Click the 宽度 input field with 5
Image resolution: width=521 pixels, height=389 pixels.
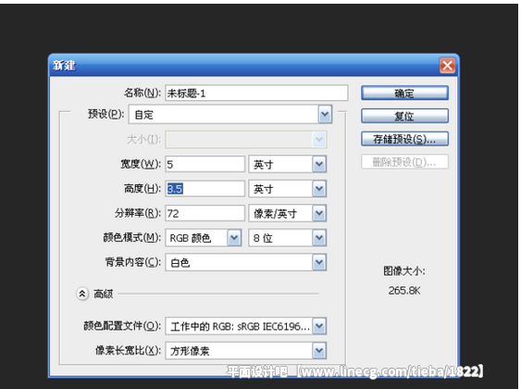[205, 164]
